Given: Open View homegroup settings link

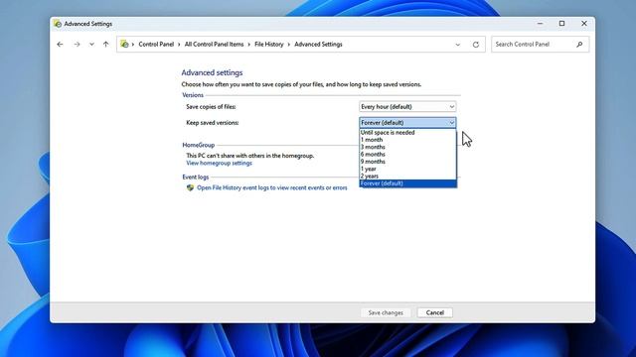Looking at the screenshot, I should [219, 163].
